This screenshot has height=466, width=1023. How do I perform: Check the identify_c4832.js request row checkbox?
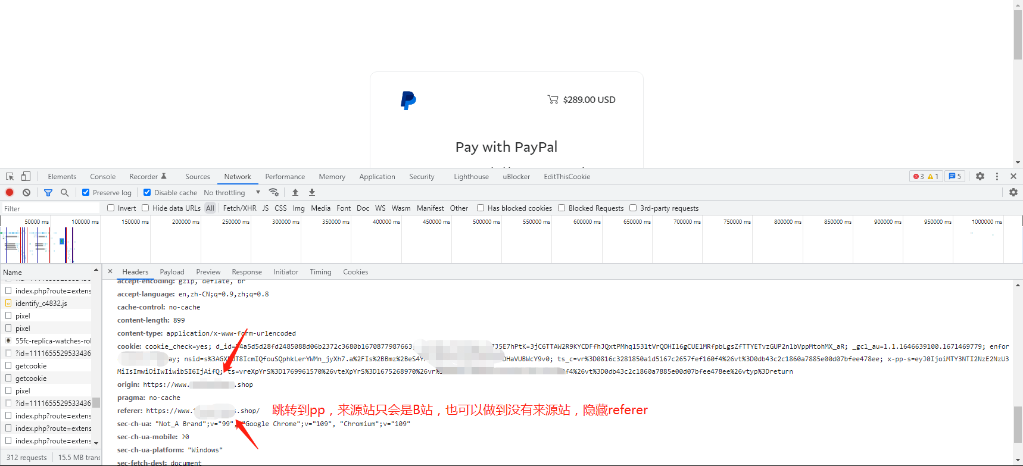point(8,303)
